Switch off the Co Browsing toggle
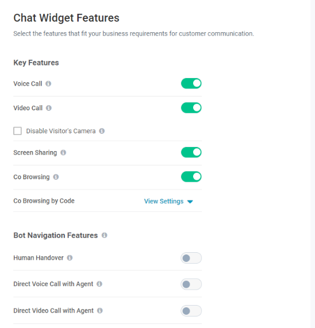This screenshot has height=328, width=315. coord(191,177)
